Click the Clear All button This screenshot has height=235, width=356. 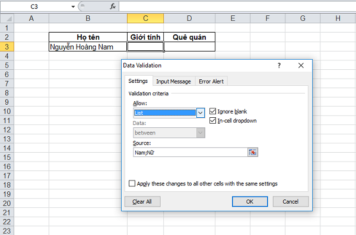[x=142, y=201]
